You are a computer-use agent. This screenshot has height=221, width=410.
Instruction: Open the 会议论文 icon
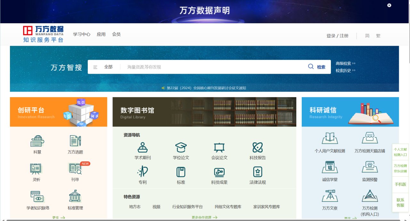[x=219, y=147]
